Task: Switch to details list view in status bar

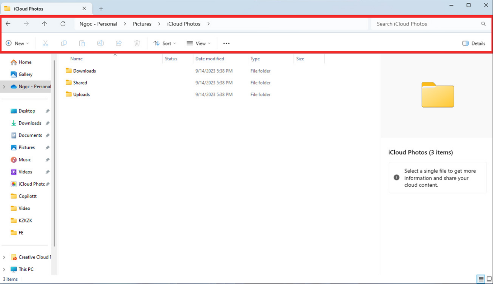Action: coord(481,279)
